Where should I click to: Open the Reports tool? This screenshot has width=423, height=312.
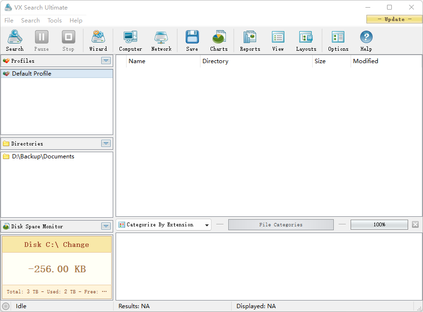(x=250, y=41)
